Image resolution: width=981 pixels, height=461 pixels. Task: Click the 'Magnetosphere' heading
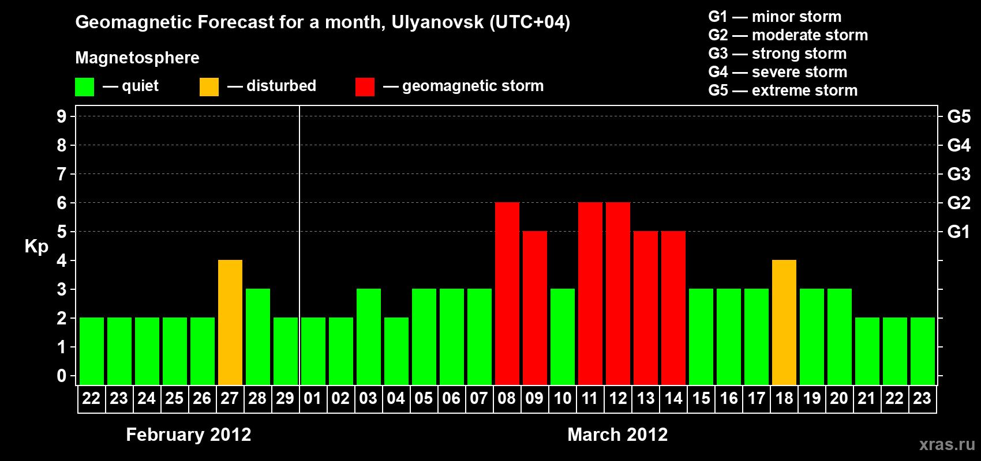point(137,58)
